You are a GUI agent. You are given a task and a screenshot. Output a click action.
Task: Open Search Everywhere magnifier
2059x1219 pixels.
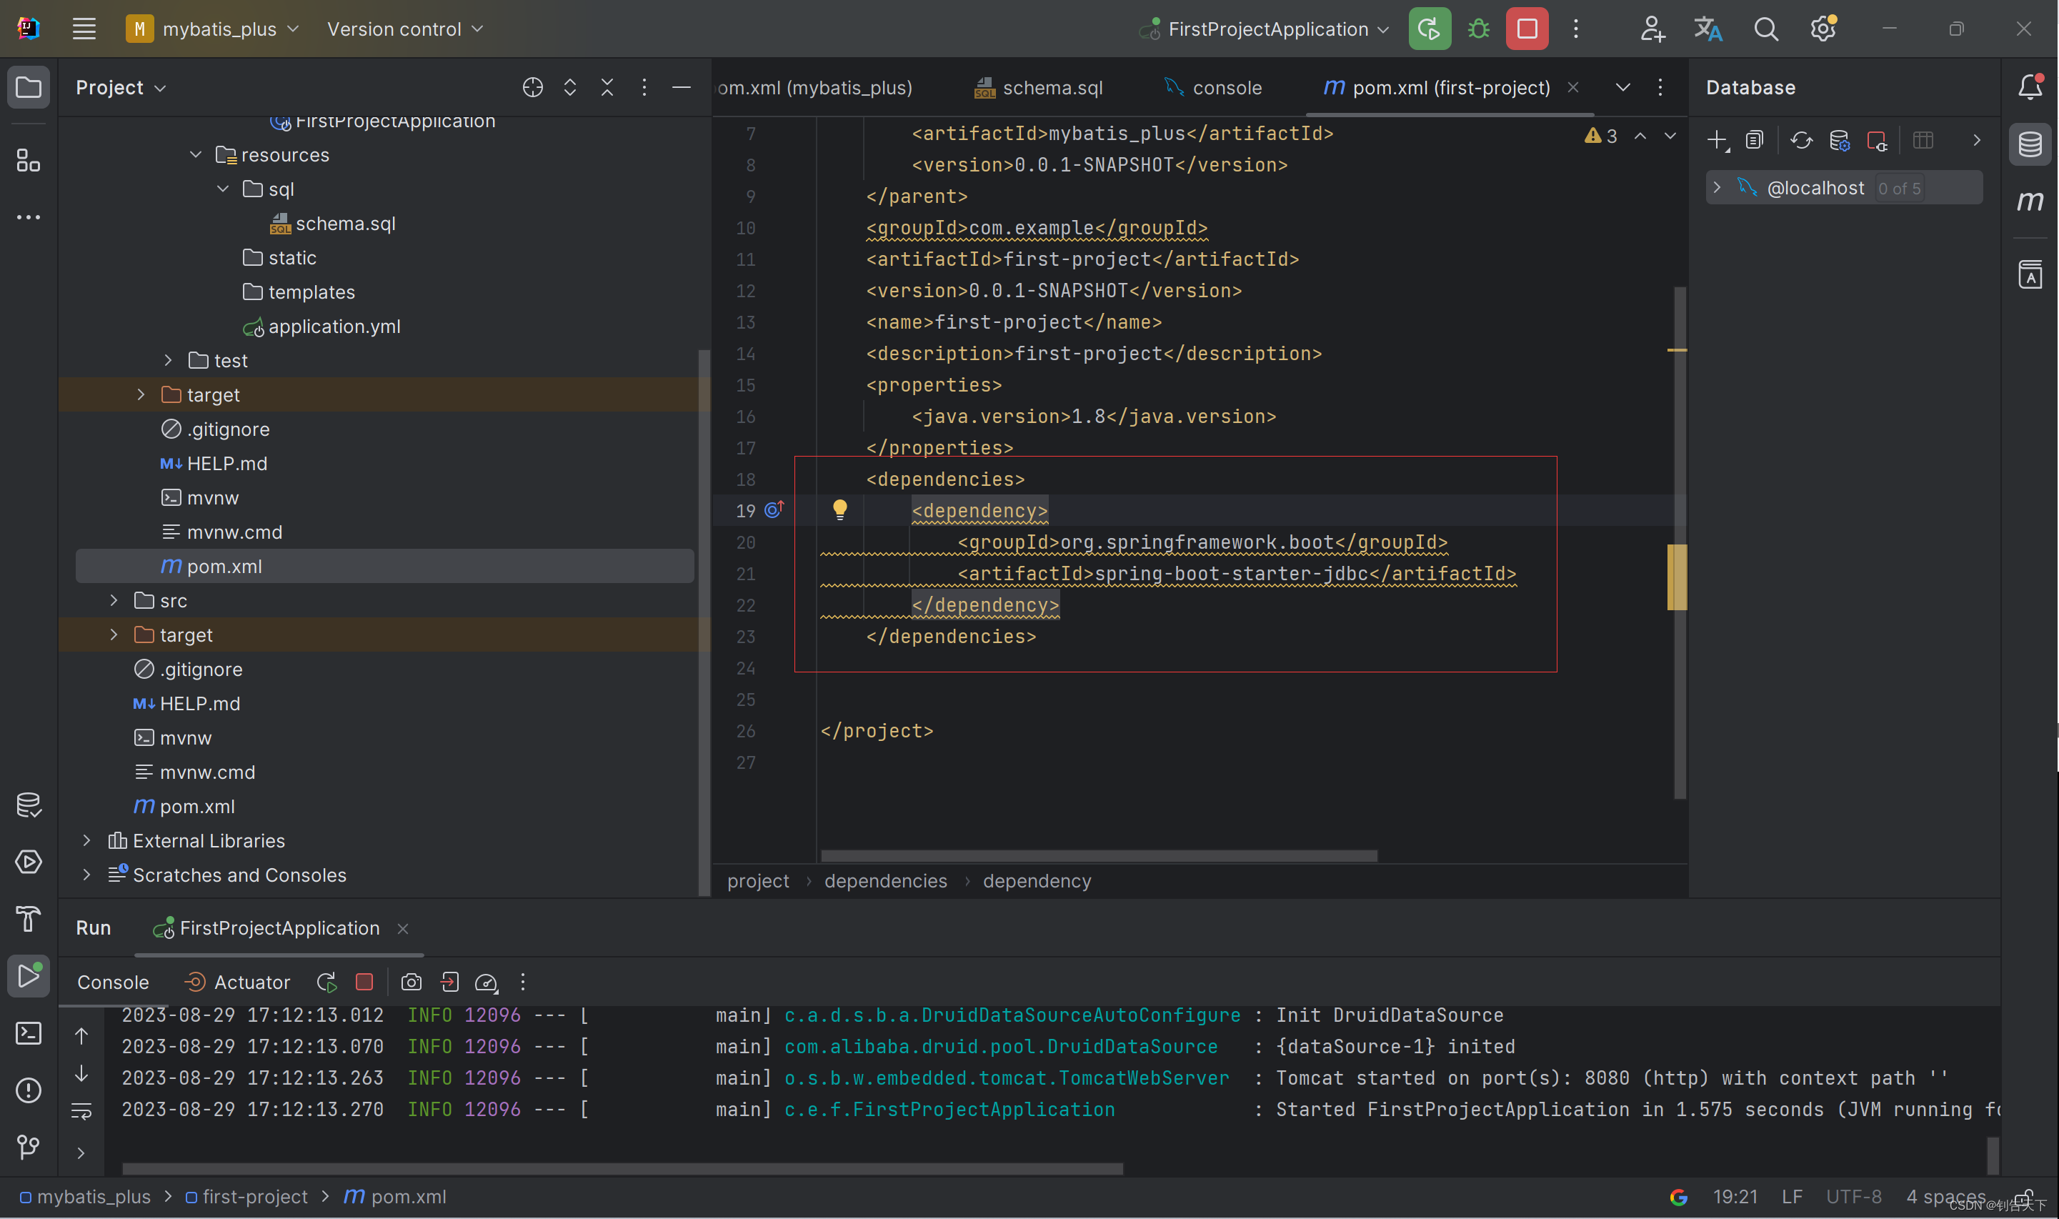(1766, 29)
